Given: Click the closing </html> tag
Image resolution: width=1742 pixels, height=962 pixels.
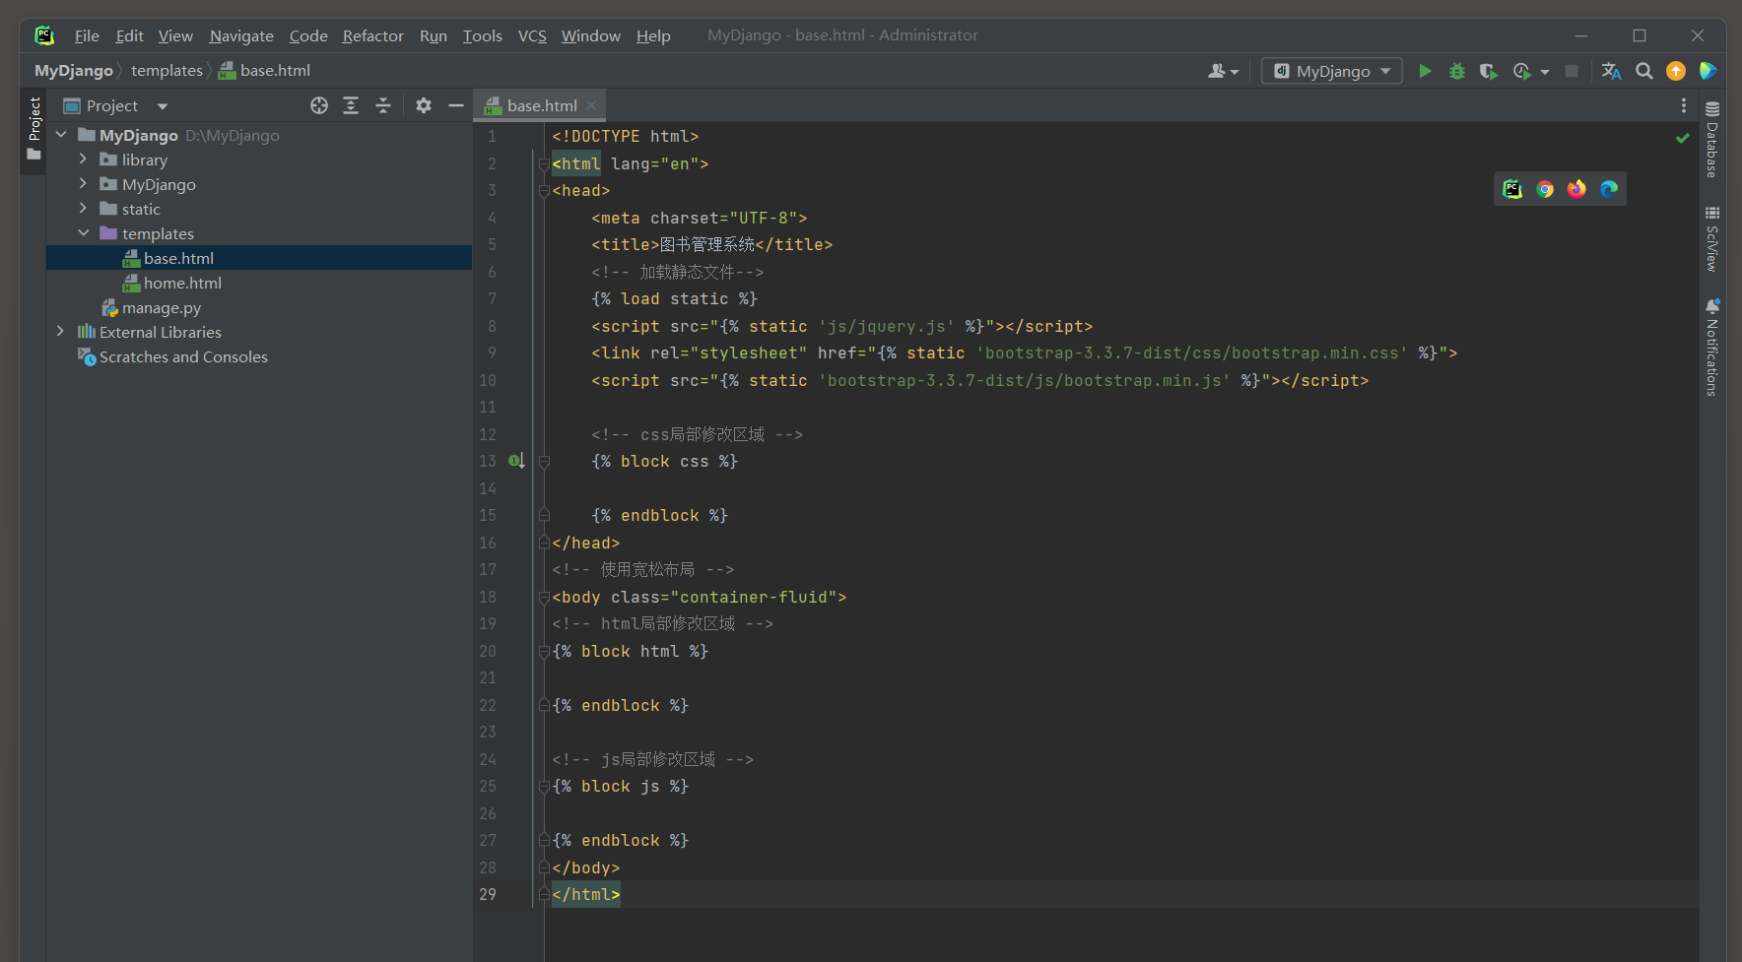Looking at the screenshot, I should point(586,894).
